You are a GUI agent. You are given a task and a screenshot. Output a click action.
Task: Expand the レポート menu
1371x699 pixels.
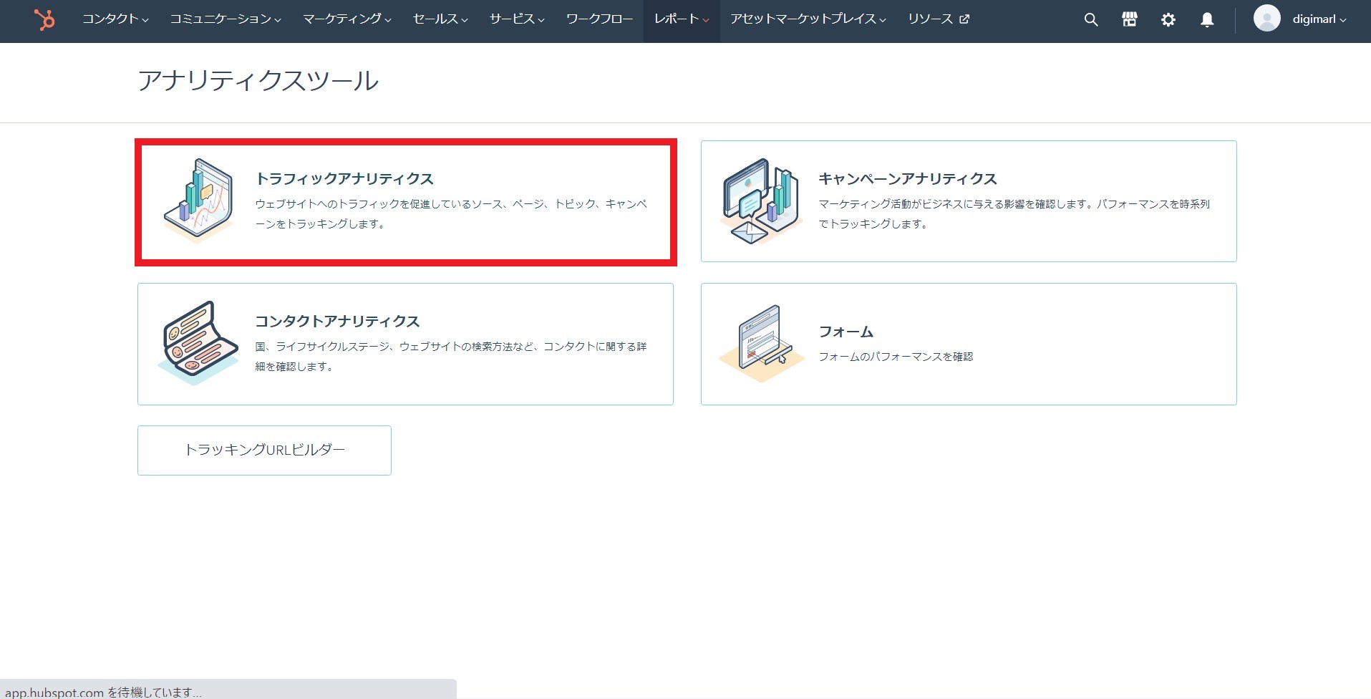(x=682, y=19)
